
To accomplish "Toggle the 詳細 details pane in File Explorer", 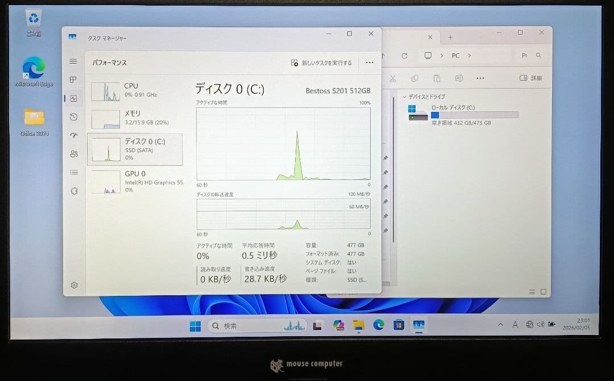I will [x=529, y=78].
